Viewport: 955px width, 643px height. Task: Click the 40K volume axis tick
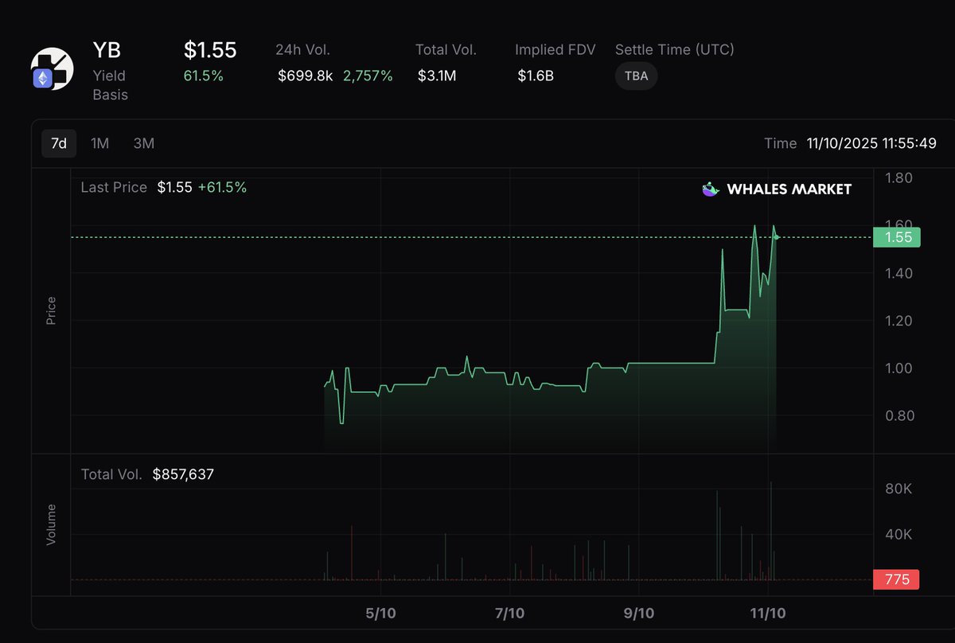[x=898, y=534]
